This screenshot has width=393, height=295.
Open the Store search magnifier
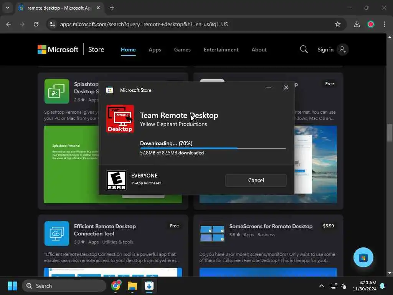(304, 50)
